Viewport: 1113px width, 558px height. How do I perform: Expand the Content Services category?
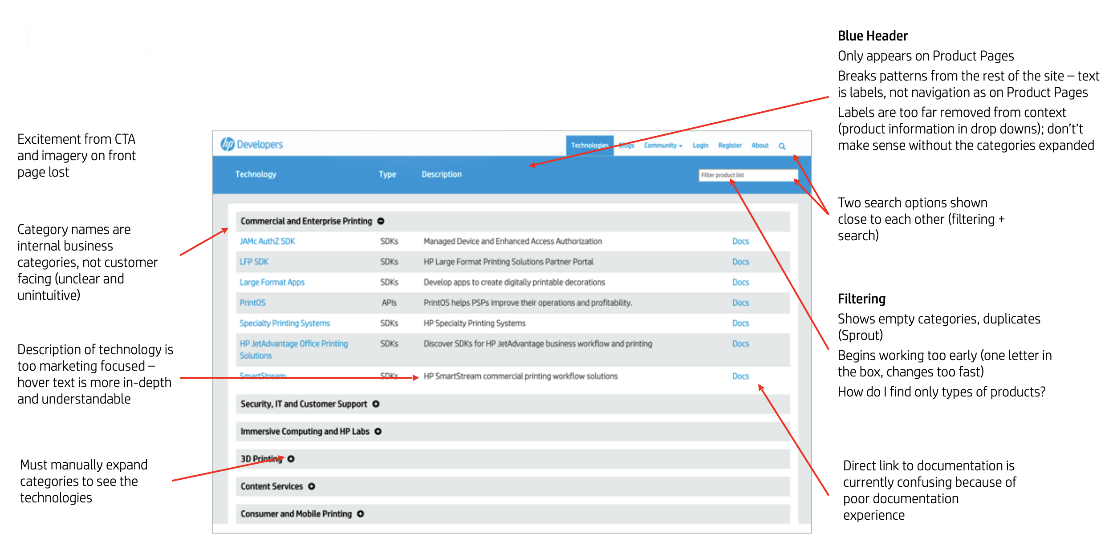coord(312,486)
